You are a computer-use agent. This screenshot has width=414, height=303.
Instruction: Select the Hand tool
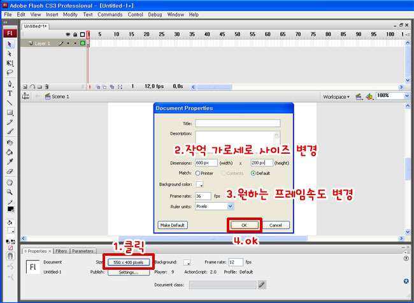tap(10, 182)
